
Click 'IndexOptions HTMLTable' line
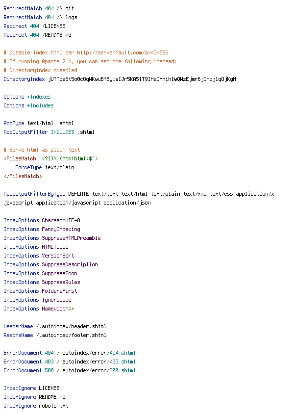click(36, 247)
